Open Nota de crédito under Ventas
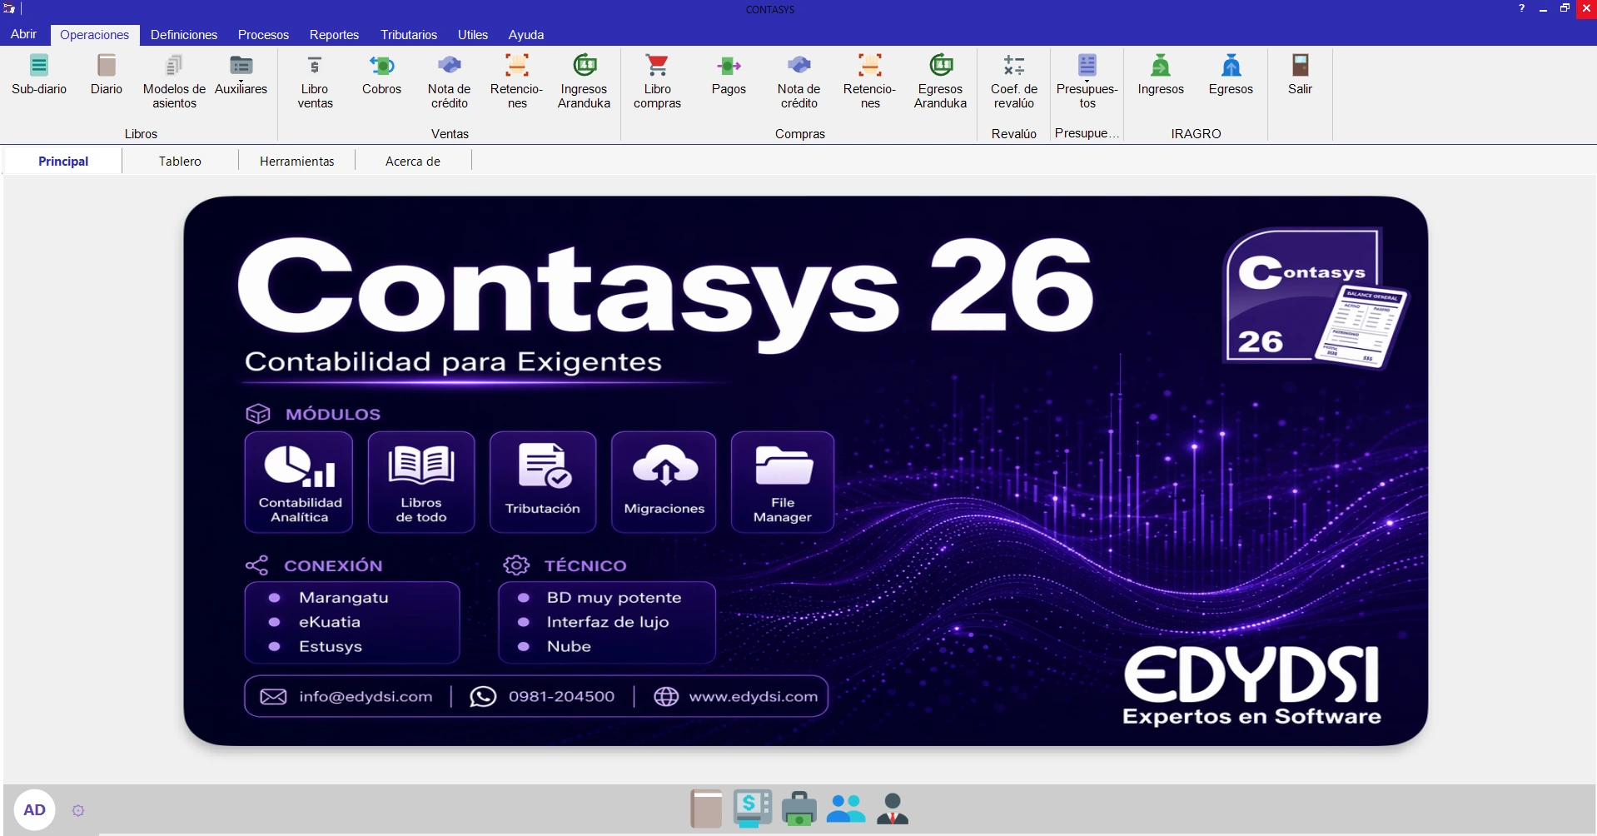 (450, 82)
